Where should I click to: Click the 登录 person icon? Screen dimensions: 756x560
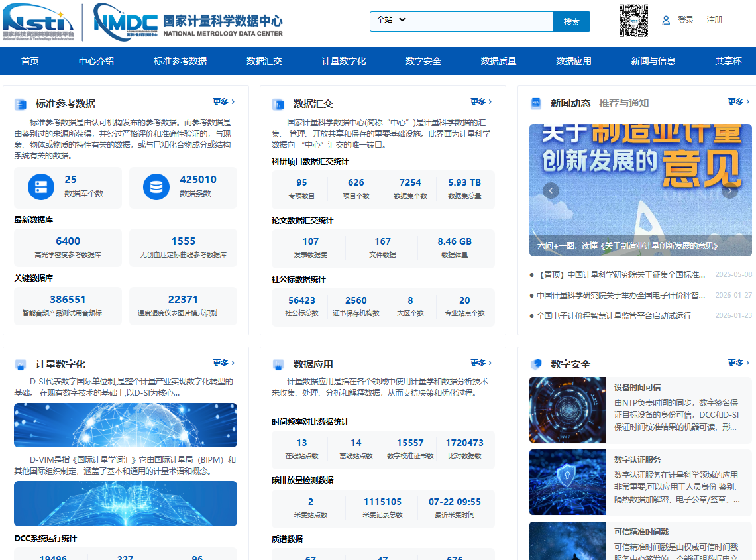[x=665, y=20]
